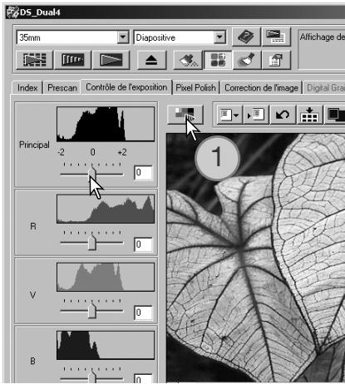Image resolution: width=345 pixels, height=384 pixels.
Task: Click the undo reset arrow icon
Action: (283, 115)
